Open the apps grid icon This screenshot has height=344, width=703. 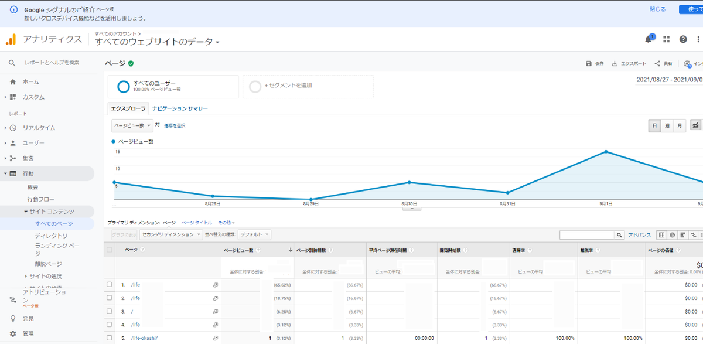pyautogui.click(x=666, y=39)
